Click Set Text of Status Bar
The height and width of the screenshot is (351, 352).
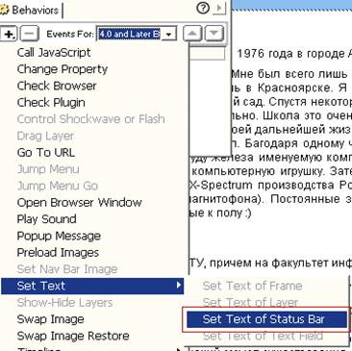pos(266,319)
